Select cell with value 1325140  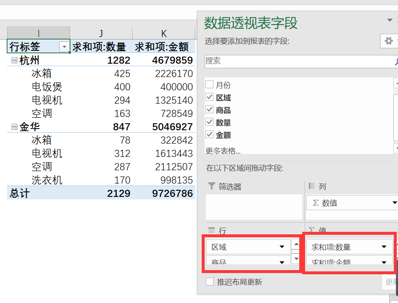point(174,100)
